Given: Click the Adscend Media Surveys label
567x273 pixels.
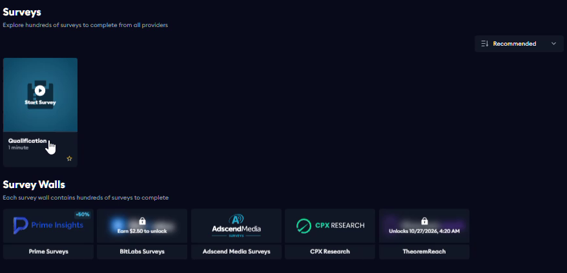Looking at the screenshot, I should click(236, 252).
